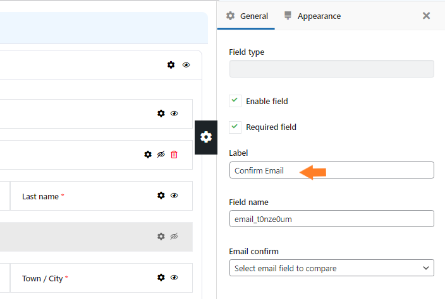Click the Label input with Confirm Email
Viewport: 445px width, 299px height.
tap(331, 170)
